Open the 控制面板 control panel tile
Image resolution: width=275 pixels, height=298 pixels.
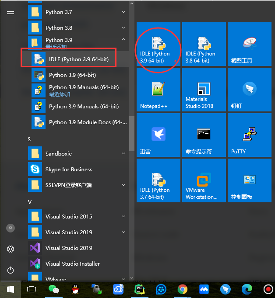click(250, 180)
